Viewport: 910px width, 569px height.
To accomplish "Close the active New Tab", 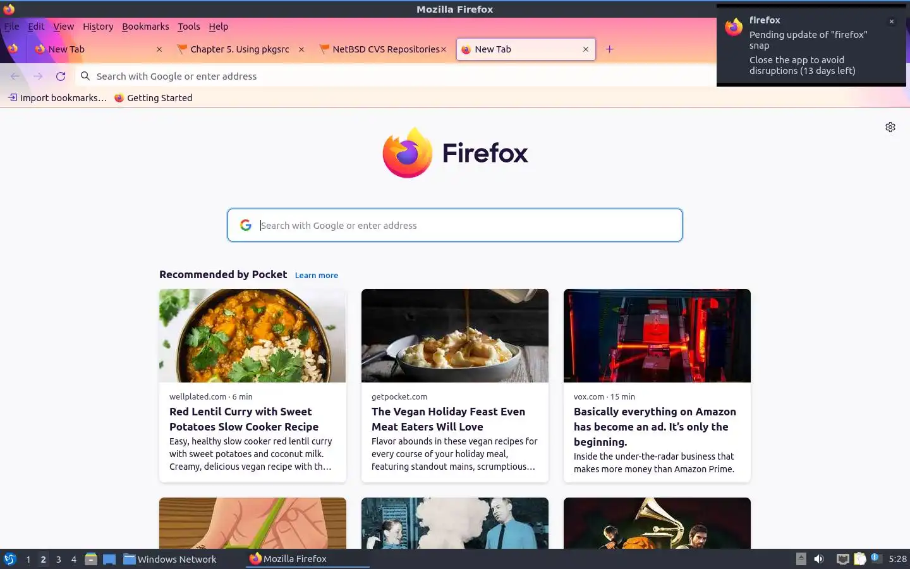I will click(x=586, y=49).
